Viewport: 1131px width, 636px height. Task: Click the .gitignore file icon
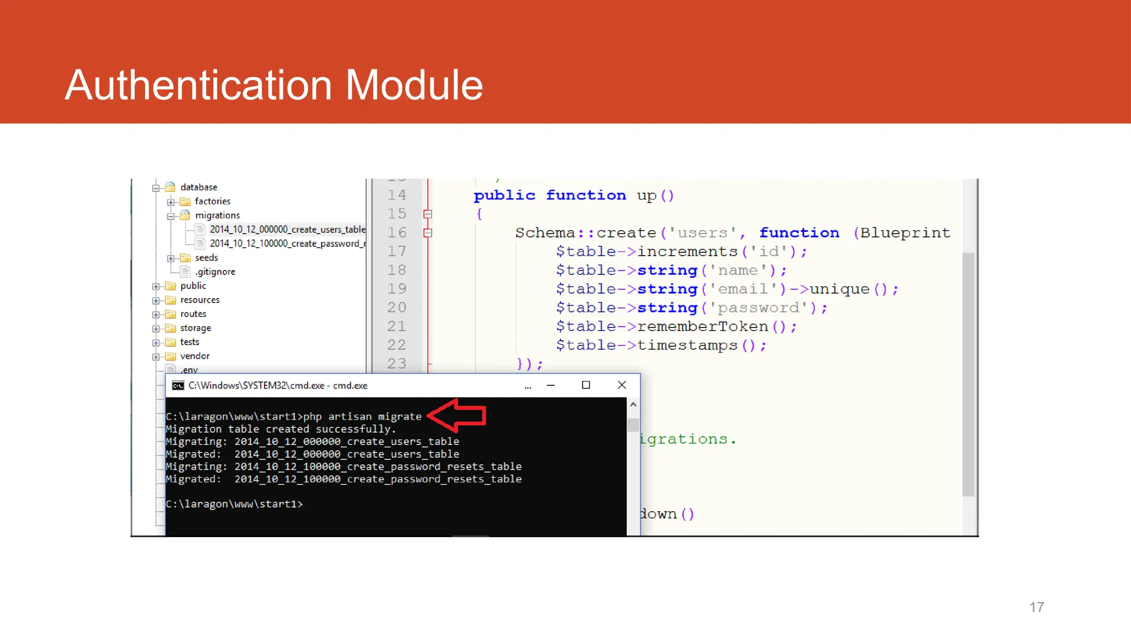(186, 272)
